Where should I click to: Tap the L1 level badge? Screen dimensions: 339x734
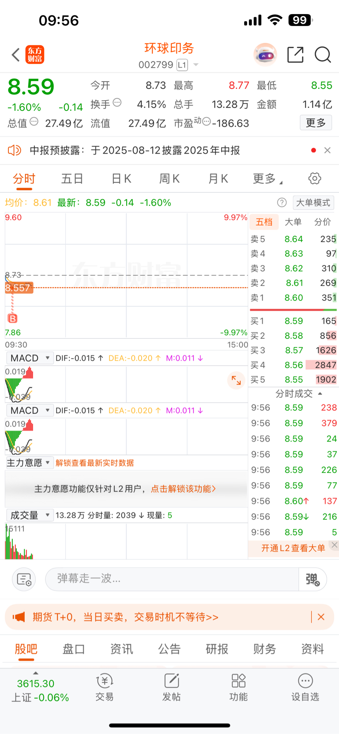(x=182, y=65)
